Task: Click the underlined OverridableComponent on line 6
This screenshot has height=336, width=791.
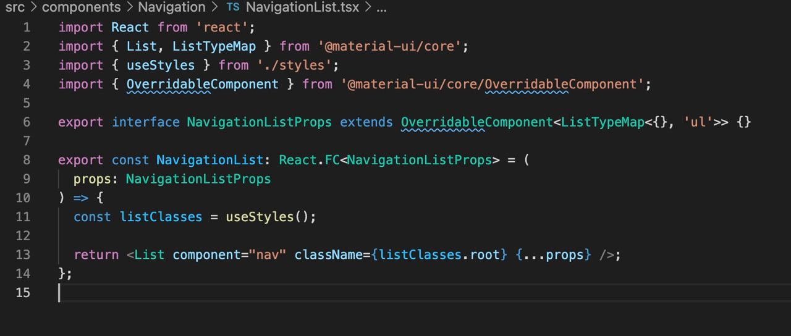Action: pyautogui.click(x=477, y=122)
